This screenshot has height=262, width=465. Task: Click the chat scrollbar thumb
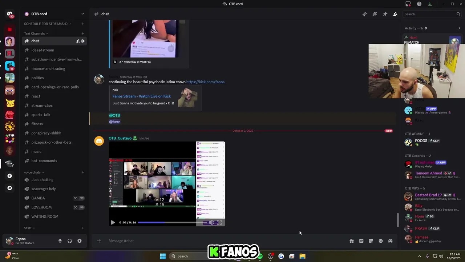pos(398,220)
